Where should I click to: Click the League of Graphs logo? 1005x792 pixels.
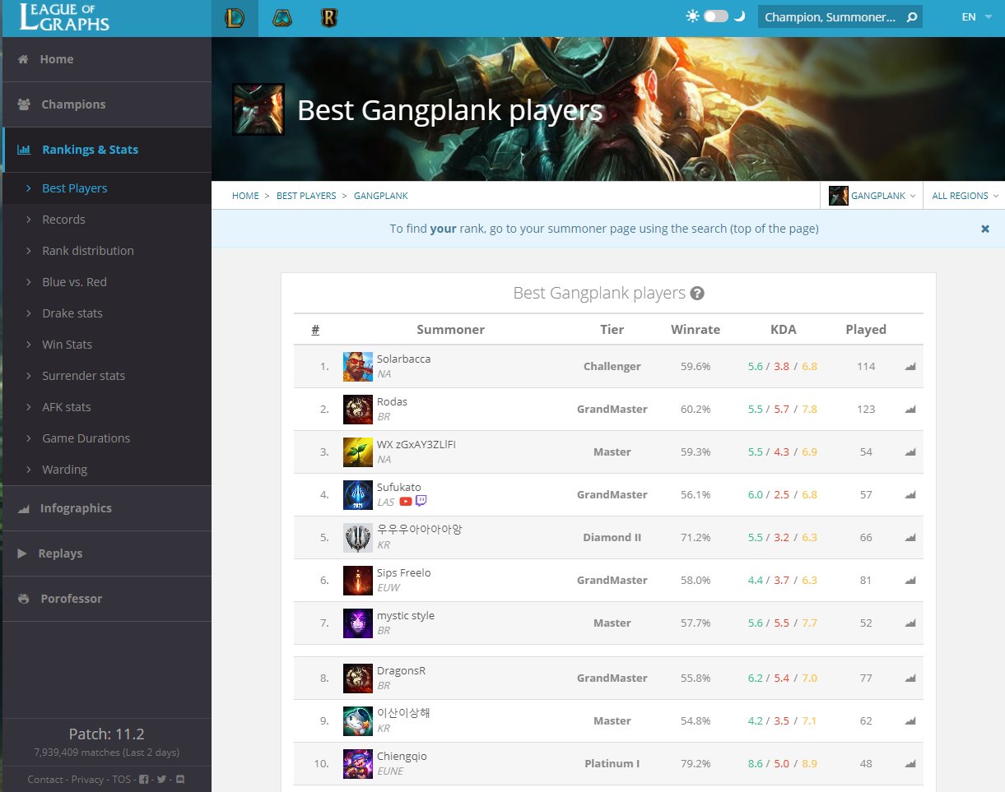pos(63,17)
